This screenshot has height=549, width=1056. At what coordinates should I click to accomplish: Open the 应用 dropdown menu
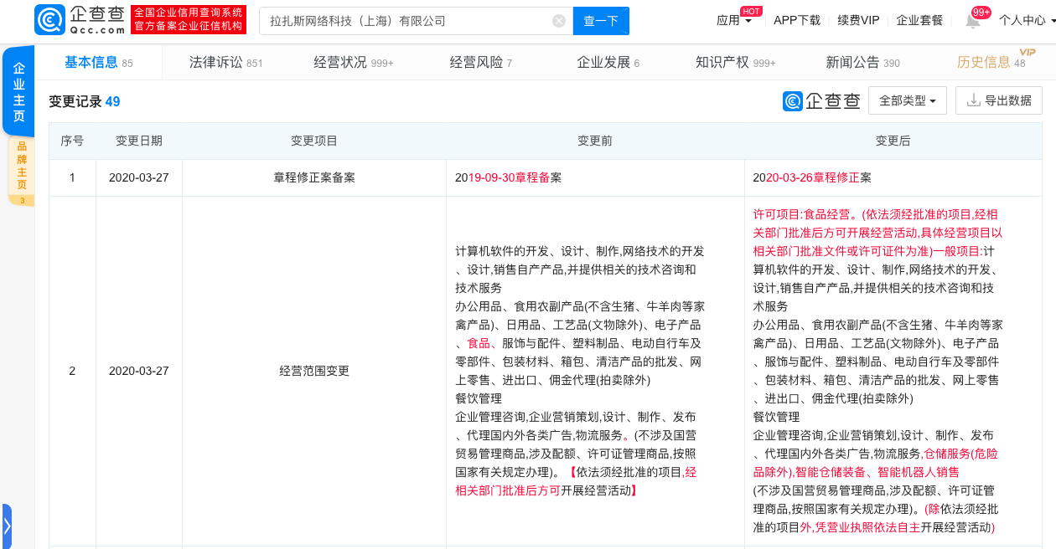click(734, 21)
